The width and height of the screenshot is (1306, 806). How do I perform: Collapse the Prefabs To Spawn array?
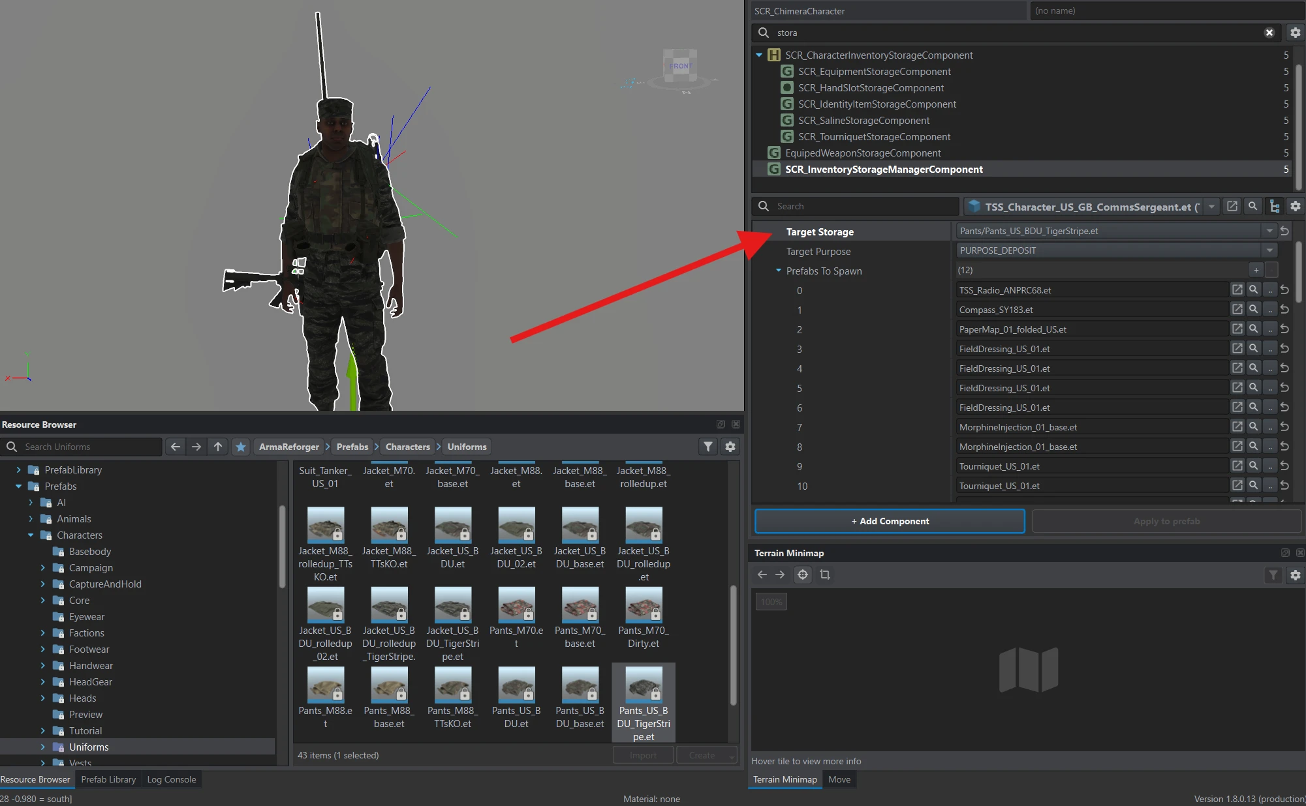click(x=778, y=270)
